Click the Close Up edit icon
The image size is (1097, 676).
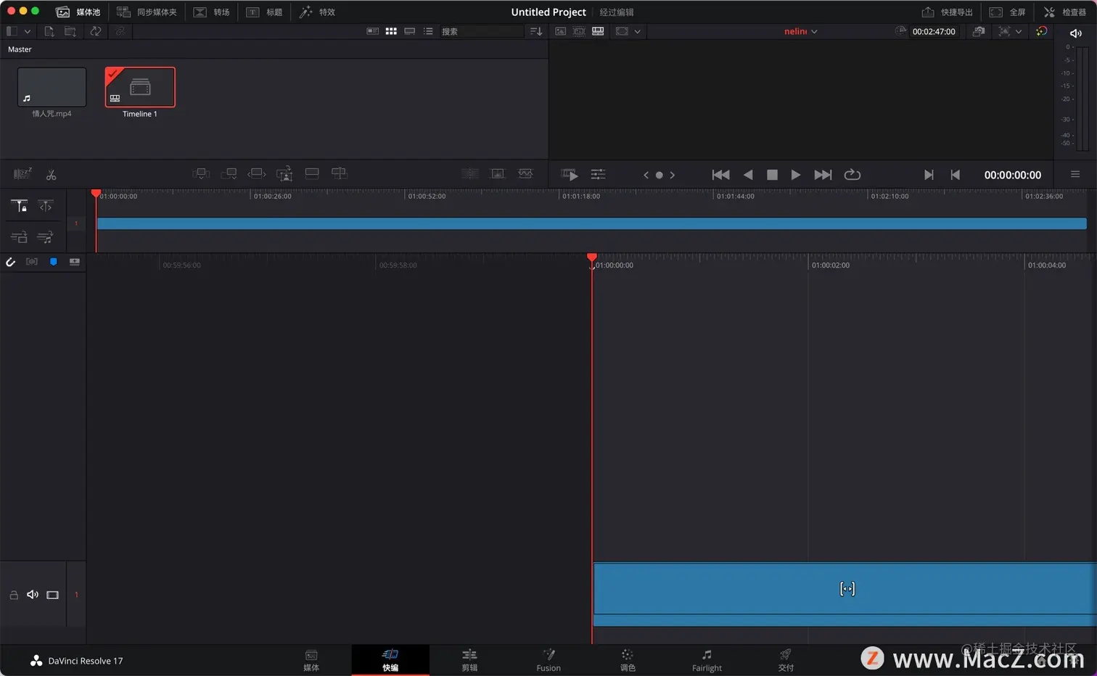(284, 174)
